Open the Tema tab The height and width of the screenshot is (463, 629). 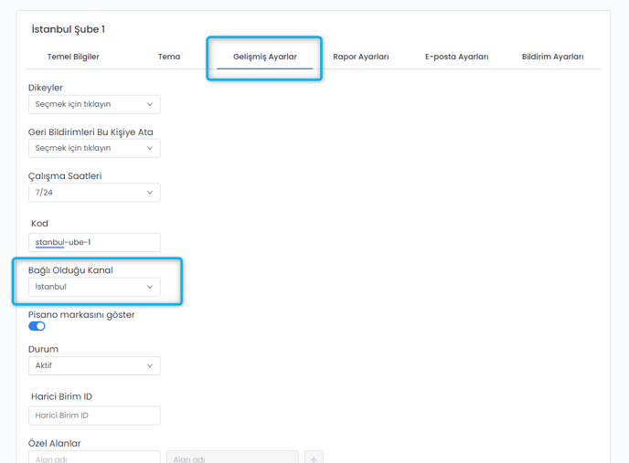[x=169, y=57]
